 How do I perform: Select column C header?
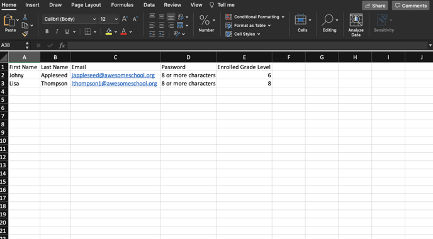[x=115, y=57]
